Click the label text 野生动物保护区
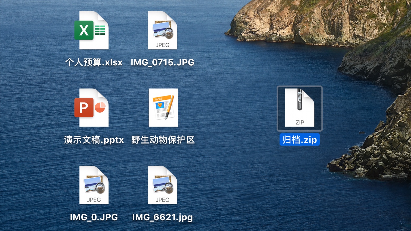The image size is (411, 231). (163, 140)
